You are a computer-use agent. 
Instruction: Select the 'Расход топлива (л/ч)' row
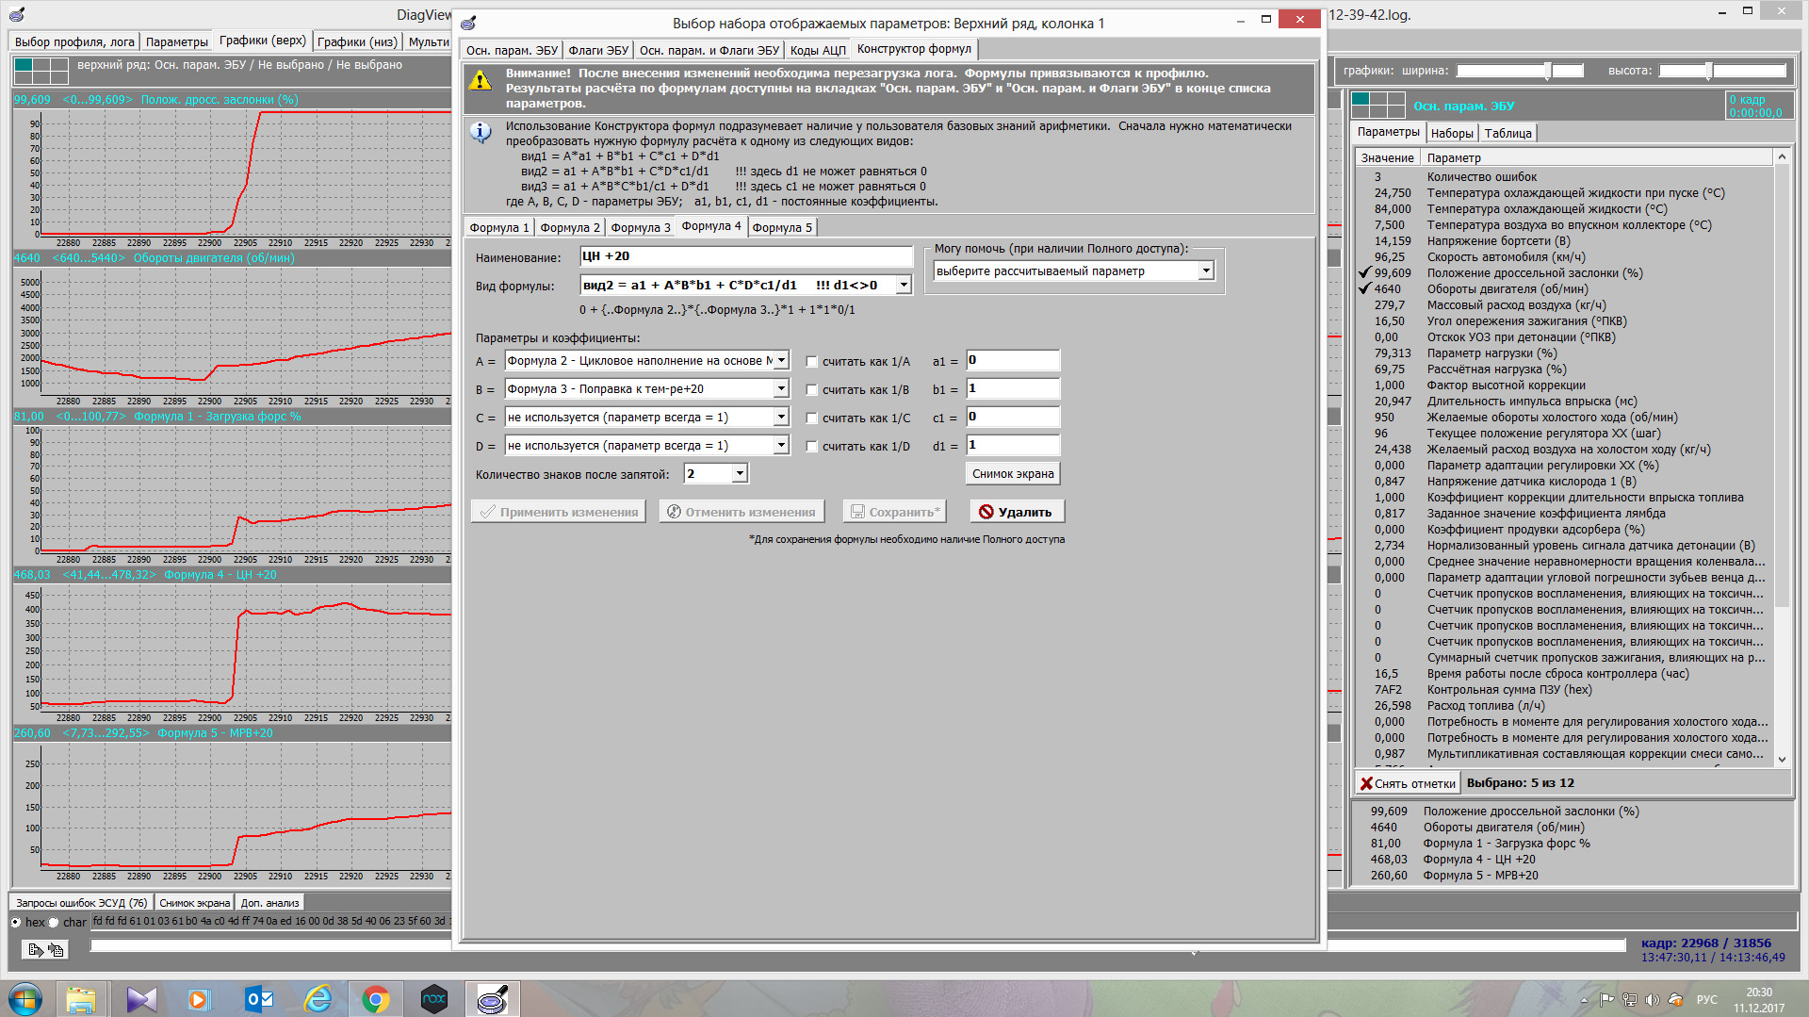(1565, 706)
